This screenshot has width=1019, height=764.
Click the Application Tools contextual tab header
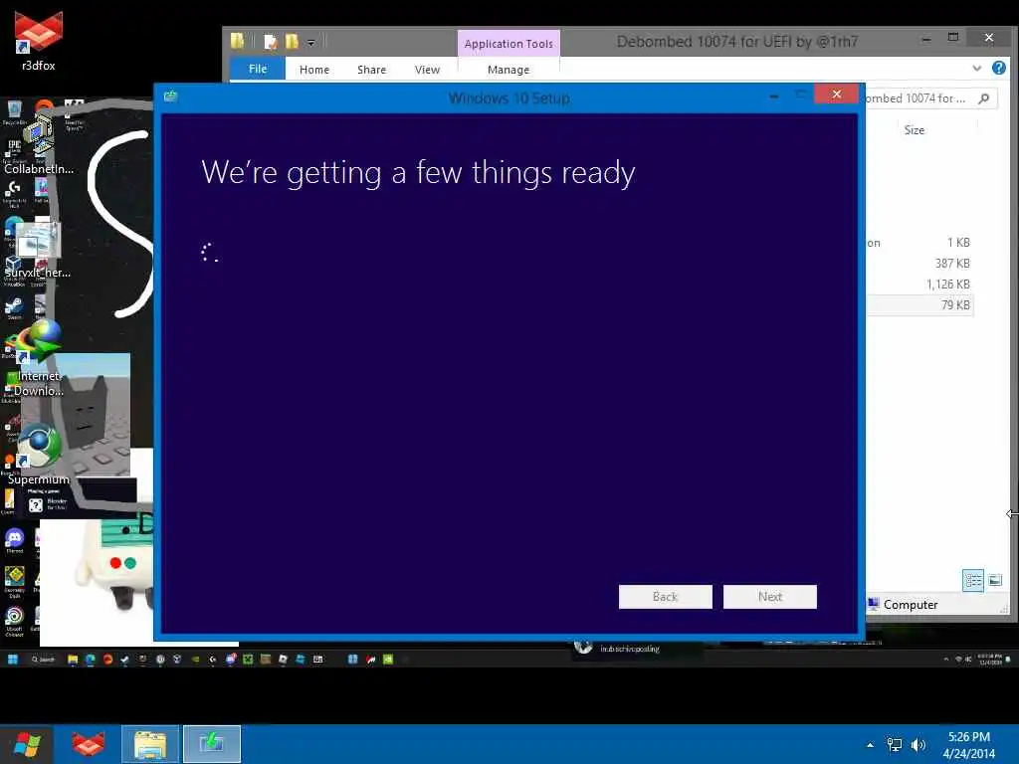[509, 44]
